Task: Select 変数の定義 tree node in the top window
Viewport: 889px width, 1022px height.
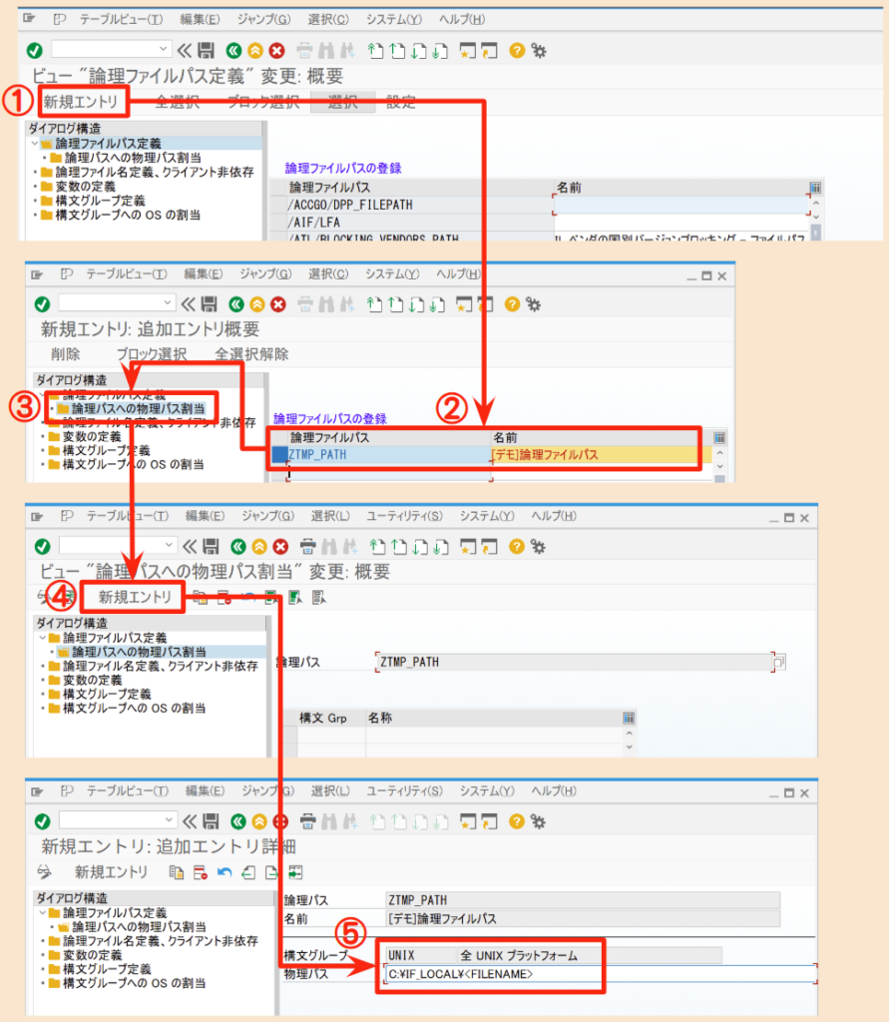Action: [x=86, y=187]
